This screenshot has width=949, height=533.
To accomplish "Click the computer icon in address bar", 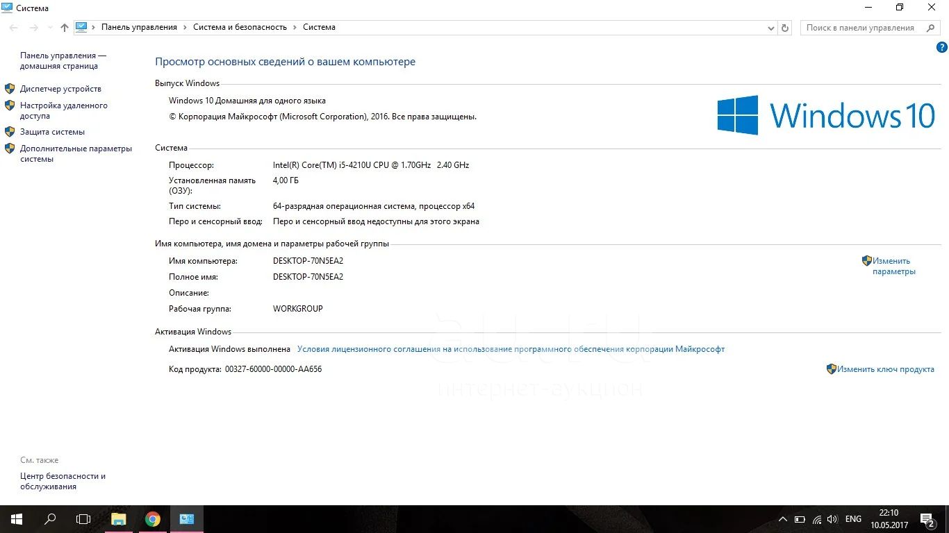I will (81, 27).
